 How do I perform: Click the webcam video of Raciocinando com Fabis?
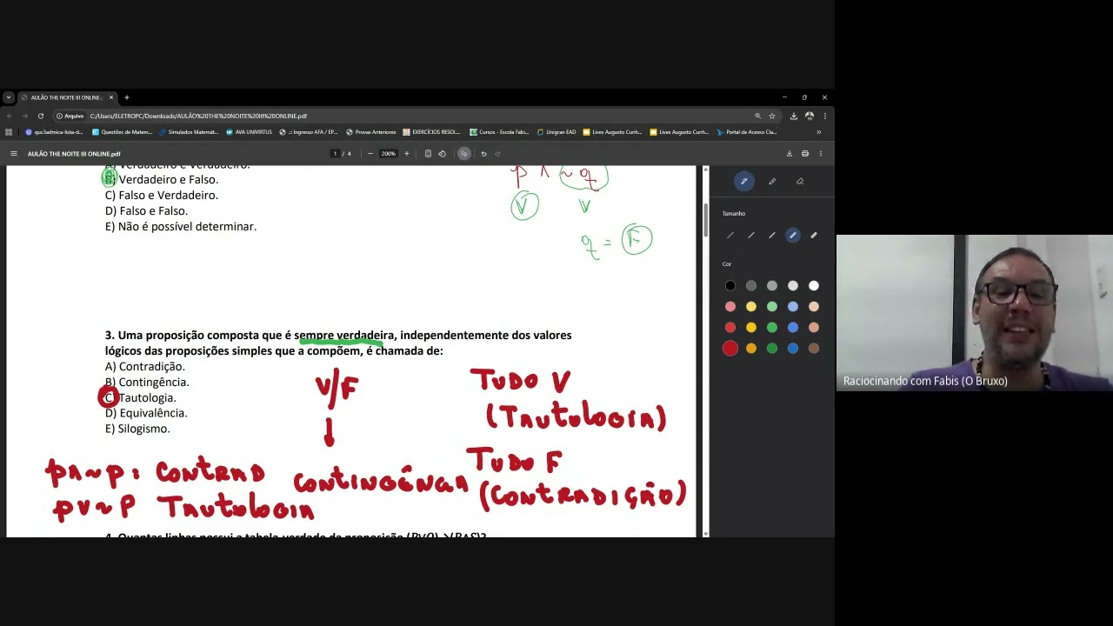pos(974,312)
